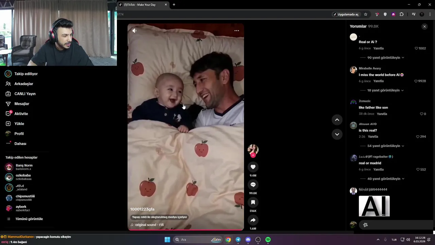
Task: Close the Yorumlar comments panel
Action: (424, 27)
